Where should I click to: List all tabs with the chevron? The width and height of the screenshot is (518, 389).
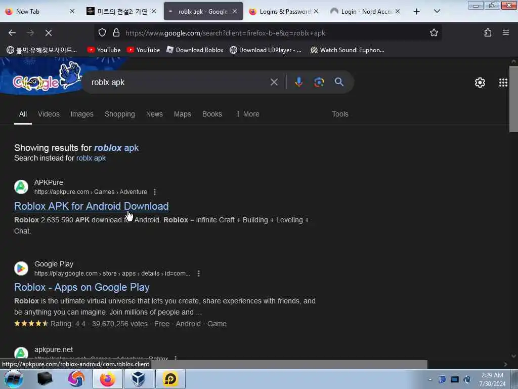pyautogui.click(x=437, y=12)
